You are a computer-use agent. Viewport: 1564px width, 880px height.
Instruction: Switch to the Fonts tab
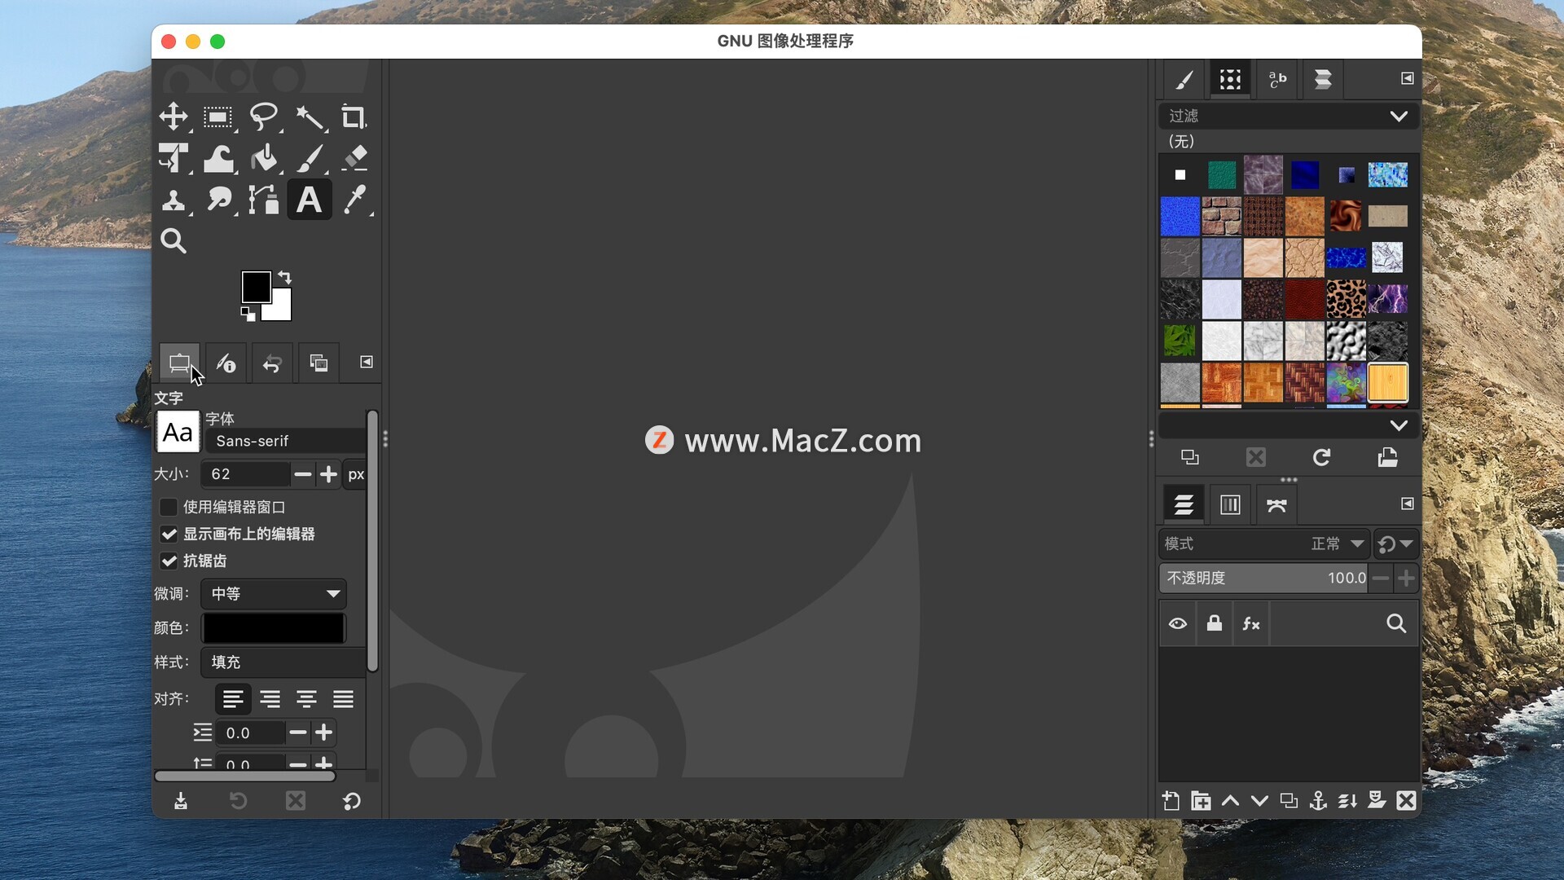click(1276, 79)
